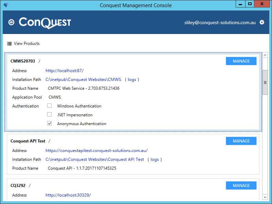Click the .NET Impersonation label
The height and width of the screenshot is (204, 272).
75,115
